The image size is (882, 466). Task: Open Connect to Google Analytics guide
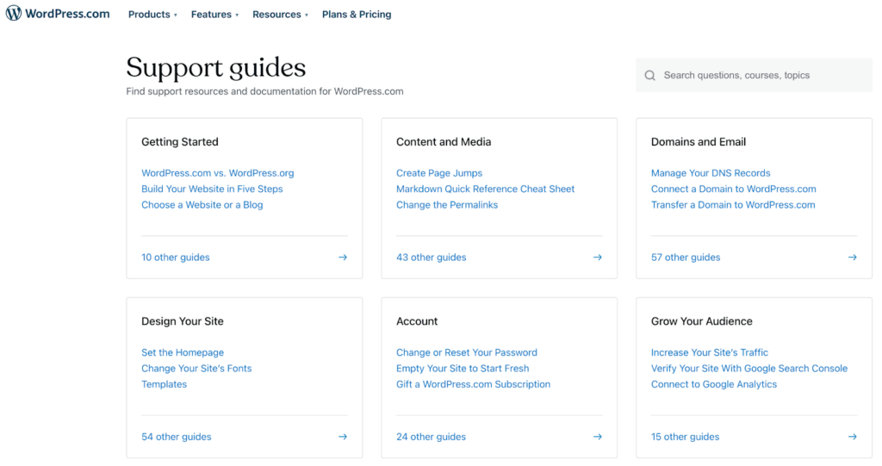[x=713, y=384]
